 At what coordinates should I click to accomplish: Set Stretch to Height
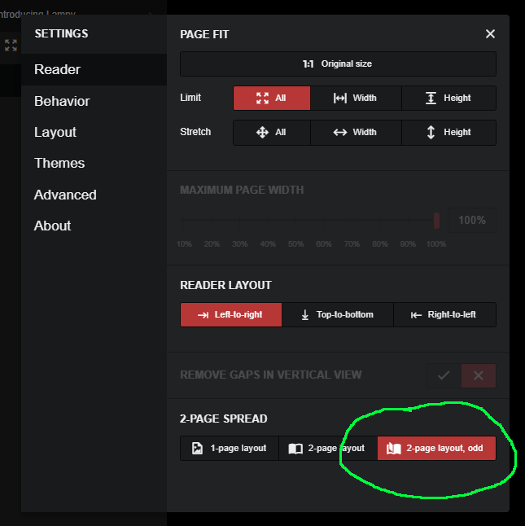pyautogui.click(x=448, y=132)
